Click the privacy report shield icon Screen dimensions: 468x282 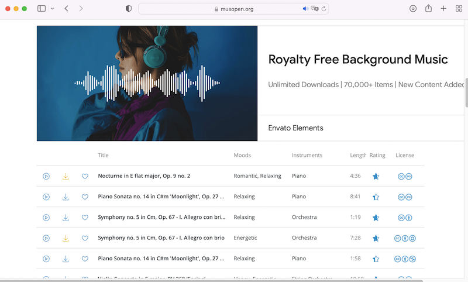(129, 9)
